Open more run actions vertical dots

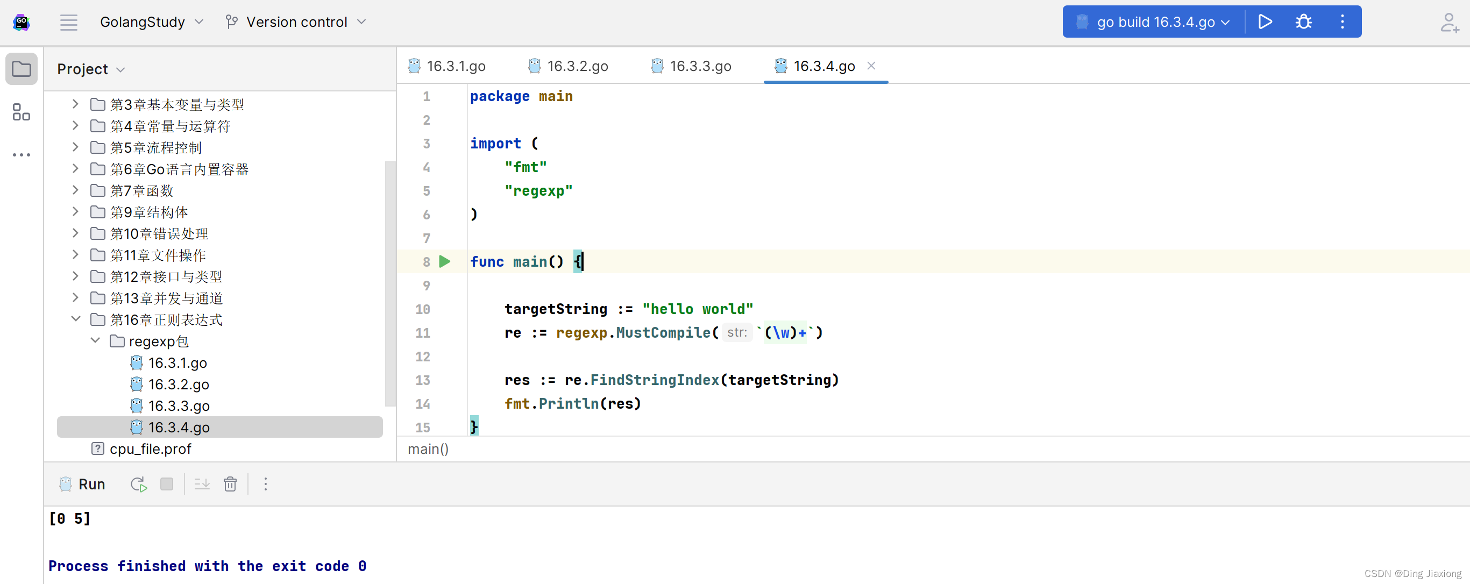(1342, 22)
